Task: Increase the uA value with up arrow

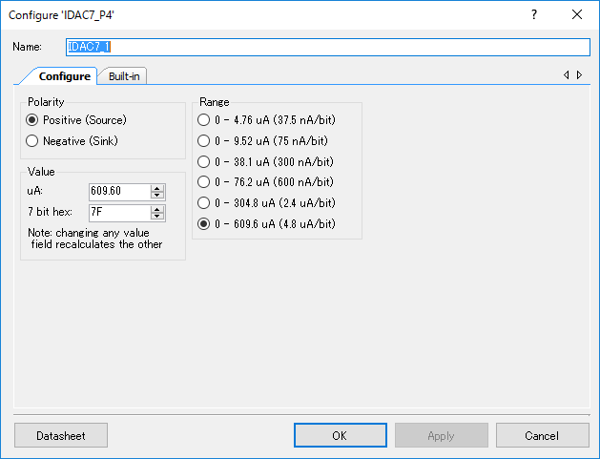Action: [157, 188]
